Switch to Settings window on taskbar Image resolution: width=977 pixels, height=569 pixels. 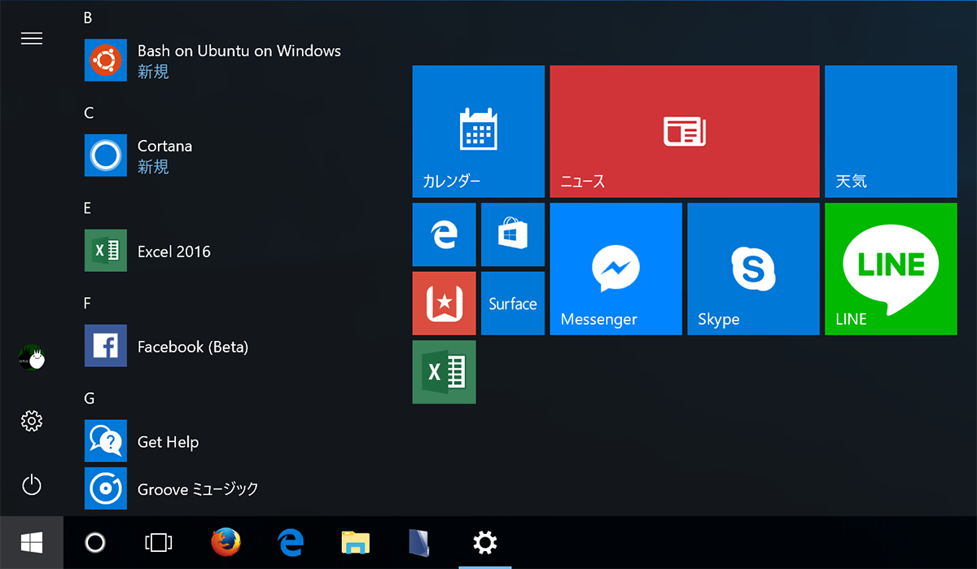[485, 542]
